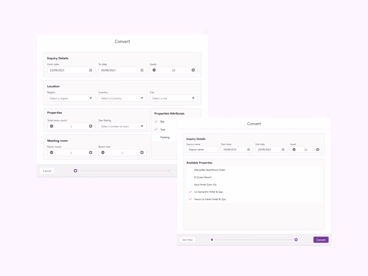Increase Total room count with plus icon
The height and width of the screenshot is (276, 368).
click(90, 126)
